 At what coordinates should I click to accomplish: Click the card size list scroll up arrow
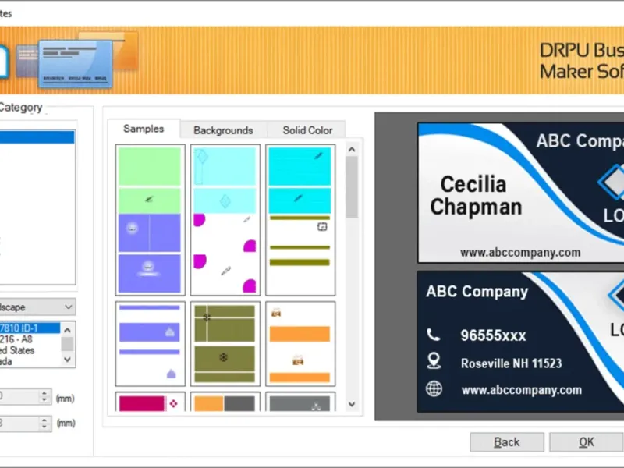67,330
